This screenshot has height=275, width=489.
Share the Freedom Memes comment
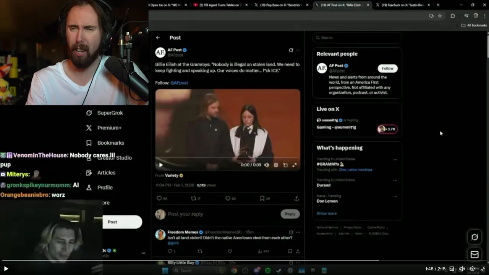point(298,251)
